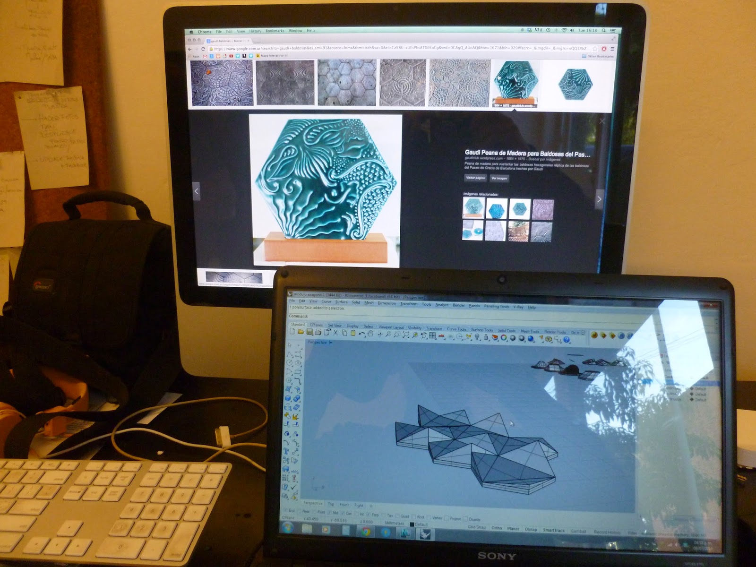Open the Default layer dropdown in status bar
Viewport: 756px width, 567px height.
[x=419, y=524]
